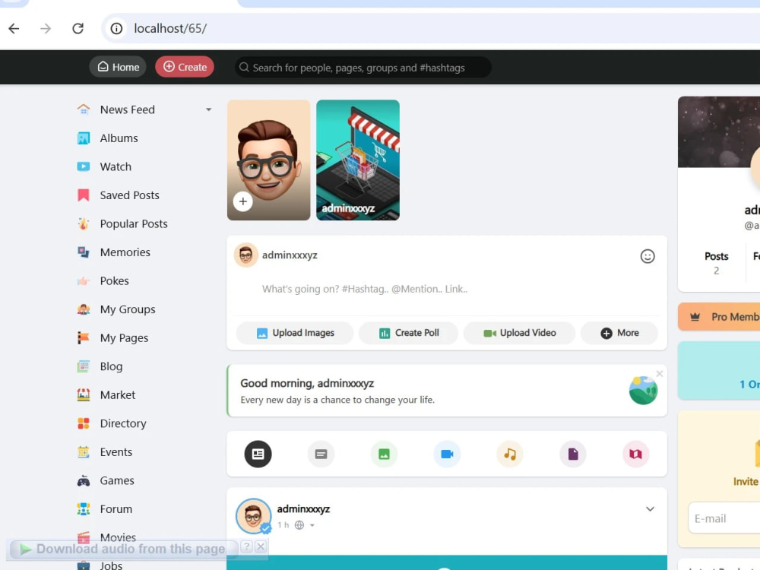Go to My Groups in the sidebar
The image size is (760, 570).
point(128,309)
